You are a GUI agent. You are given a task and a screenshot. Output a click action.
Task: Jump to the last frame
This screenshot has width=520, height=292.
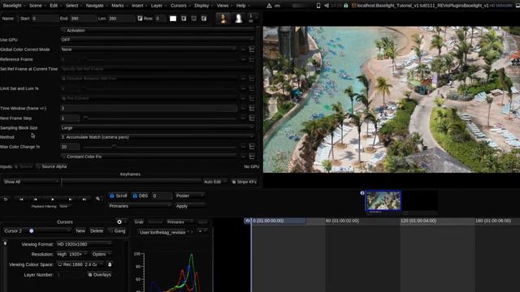pos(84,199)
